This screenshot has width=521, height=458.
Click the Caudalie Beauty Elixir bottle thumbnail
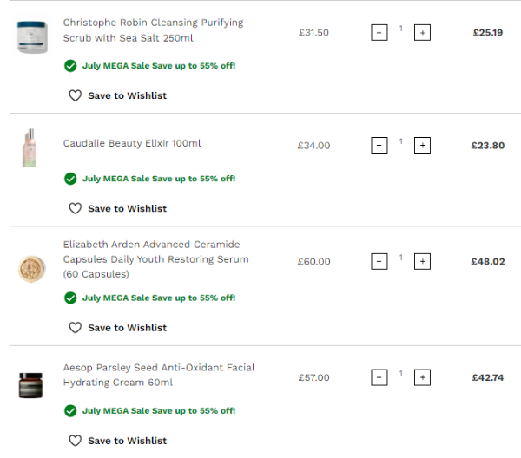point(30,147)
